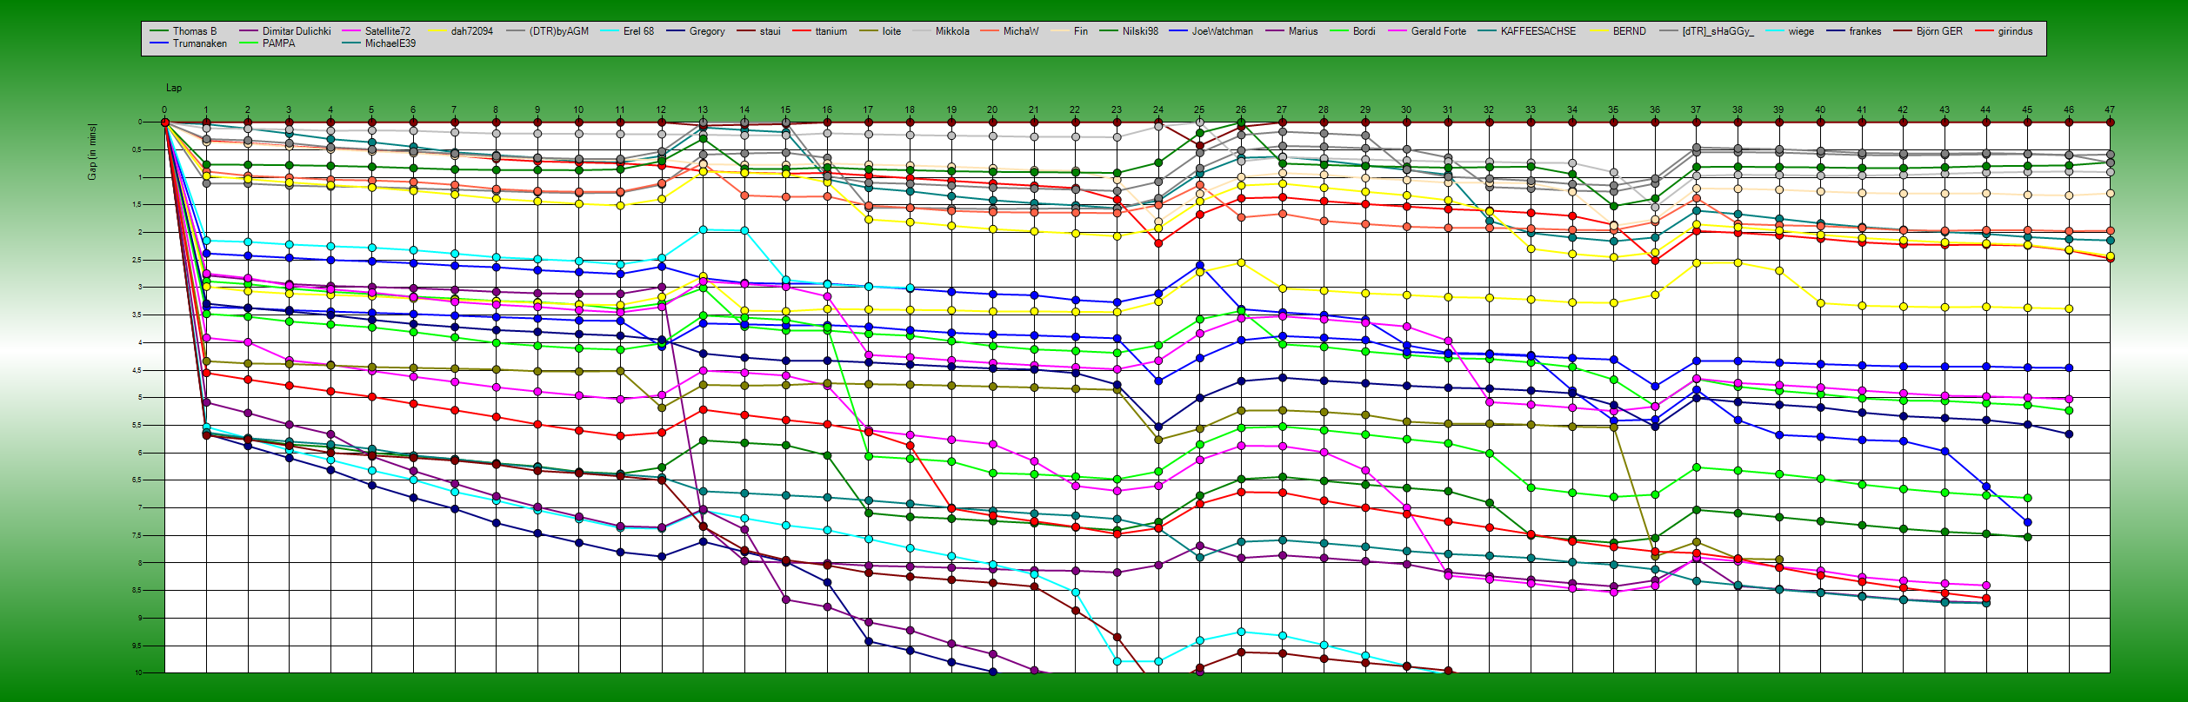Click the [dTR]_sHaGGy_ legend label
Screen dimensions: 2188x702
pos(1718,31)
